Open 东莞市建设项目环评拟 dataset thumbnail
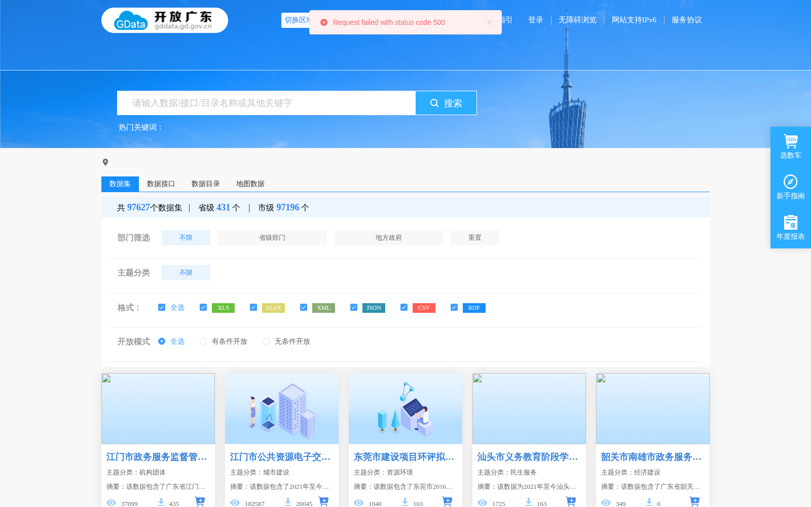Screen dimensions: 811x507 click(x=405, y=409)
